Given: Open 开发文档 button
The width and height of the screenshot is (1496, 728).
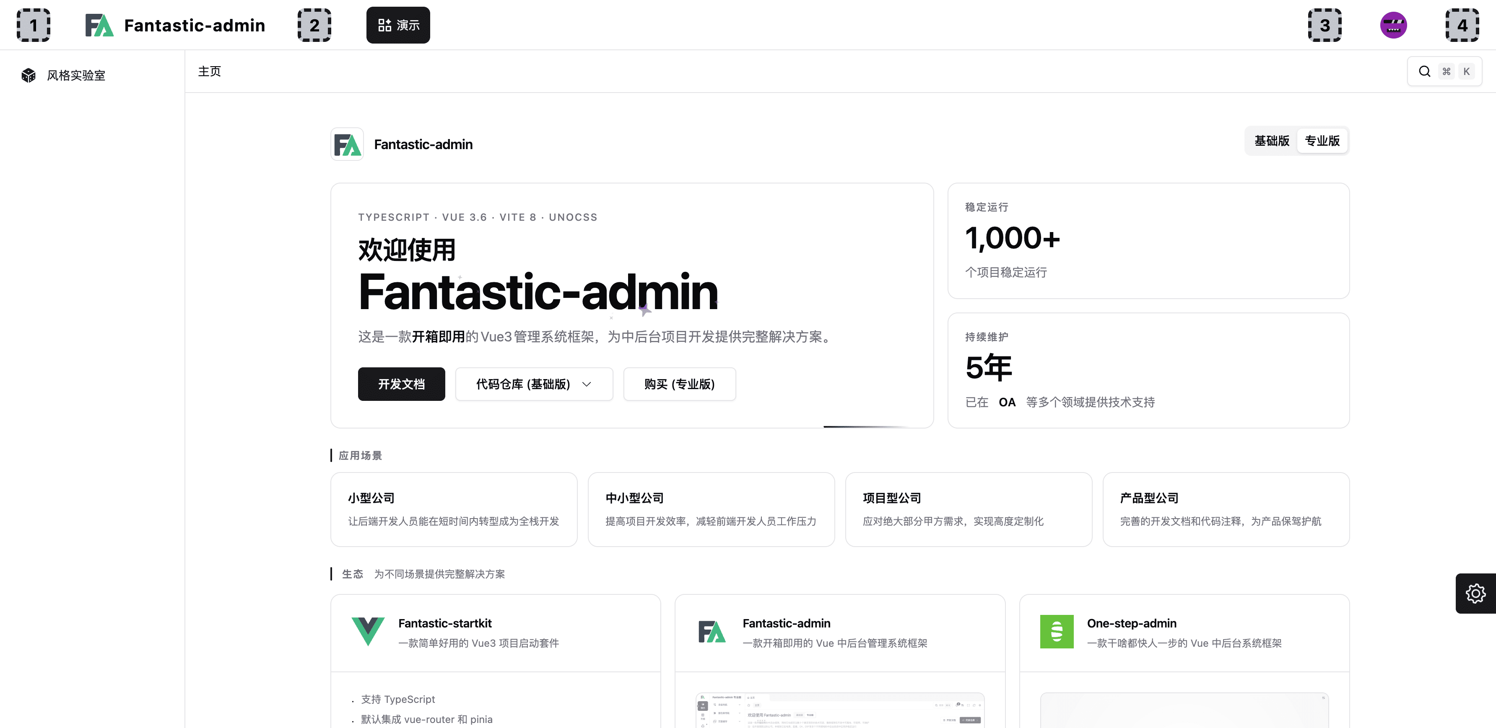Looking at the screenshot, I should pyautogui.click(x=401, y=384).
